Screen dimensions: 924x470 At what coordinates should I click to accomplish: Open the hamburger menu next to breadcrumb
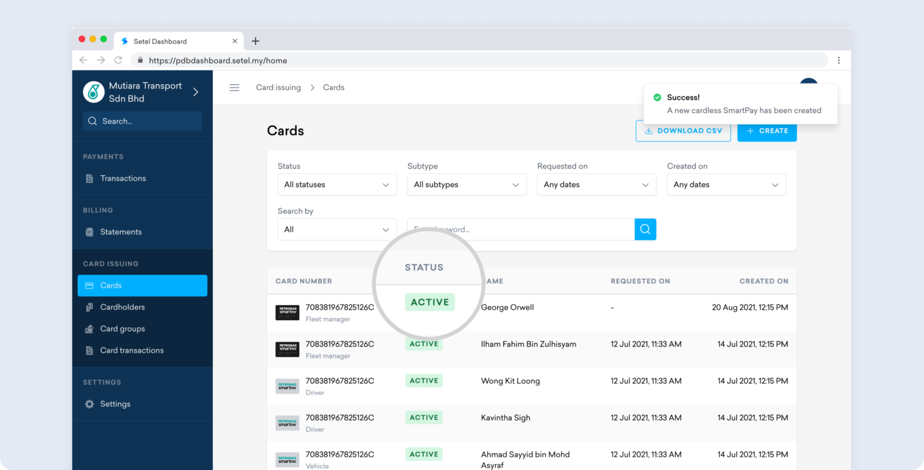(234, 87)
